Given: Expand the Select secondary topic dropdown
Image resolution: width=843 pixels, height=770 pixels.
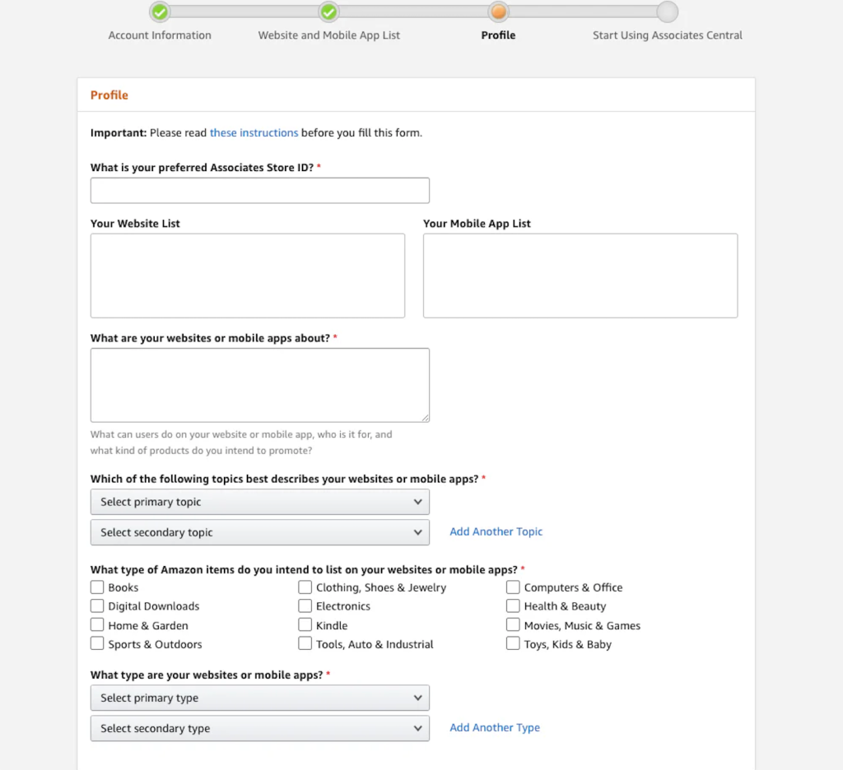Looking at the screenshot, I should [x=259, y=532].
